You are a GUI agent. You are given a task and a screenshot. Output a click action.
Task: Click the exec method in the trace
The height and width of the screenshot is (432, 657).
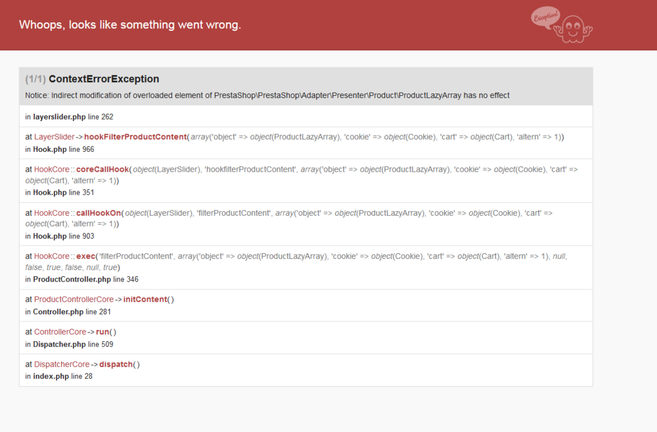(85, 256)
